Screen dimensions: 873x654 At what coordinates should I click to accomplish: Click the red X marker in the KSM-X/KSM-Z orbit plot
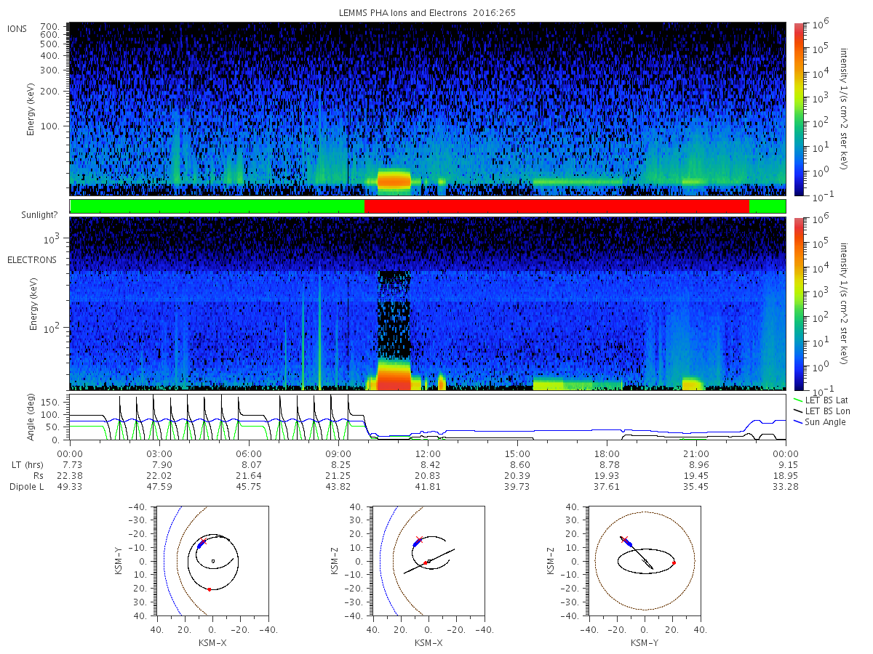click(x=419, y=539)
